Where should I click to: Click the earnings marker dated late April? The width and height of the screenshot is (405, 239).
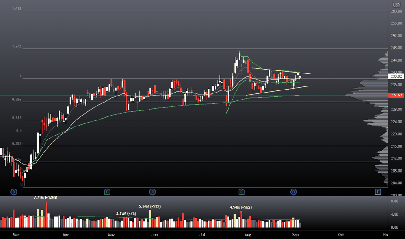click(x=107, y=192)
